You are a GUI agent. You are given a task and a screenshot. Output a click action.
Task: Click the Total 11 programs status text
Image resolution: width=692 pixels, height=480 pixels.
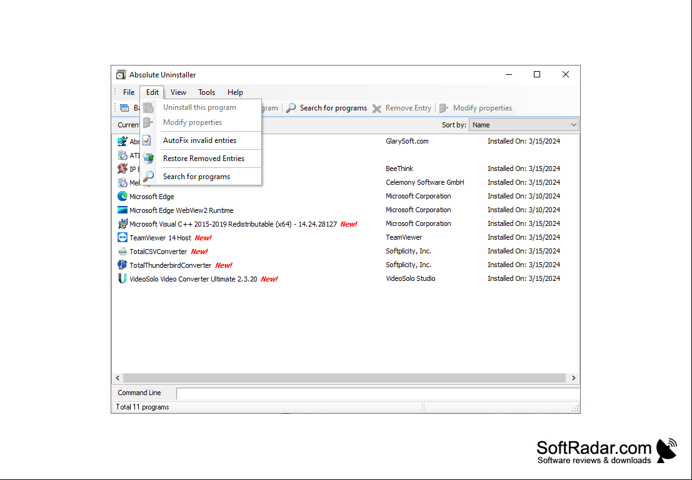tap(143, 407)
